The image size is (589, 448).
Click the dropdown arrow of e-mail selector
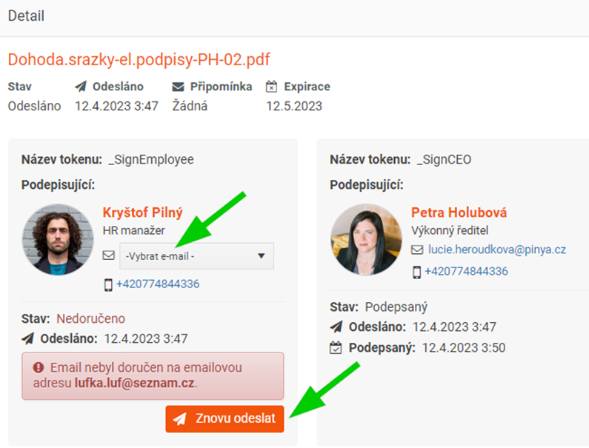(x=262, y=256)
